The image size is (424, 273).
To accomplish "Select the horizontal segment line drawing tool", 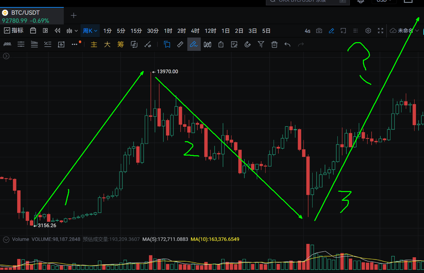I will 7,44.
